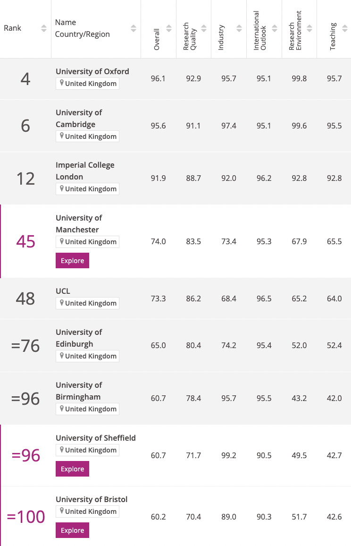Open University of Cambridge link

click(79, 119)
